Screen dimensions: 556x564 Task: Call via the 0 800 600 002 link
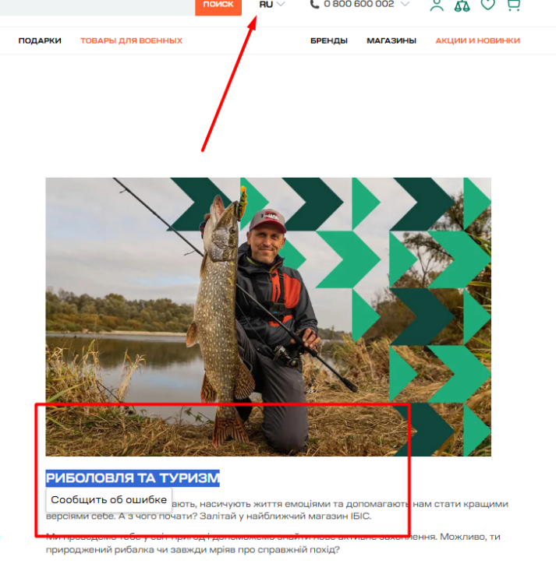[359, 5]
